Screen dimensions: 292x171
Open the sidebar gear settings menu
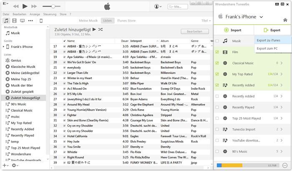(15, 165)
